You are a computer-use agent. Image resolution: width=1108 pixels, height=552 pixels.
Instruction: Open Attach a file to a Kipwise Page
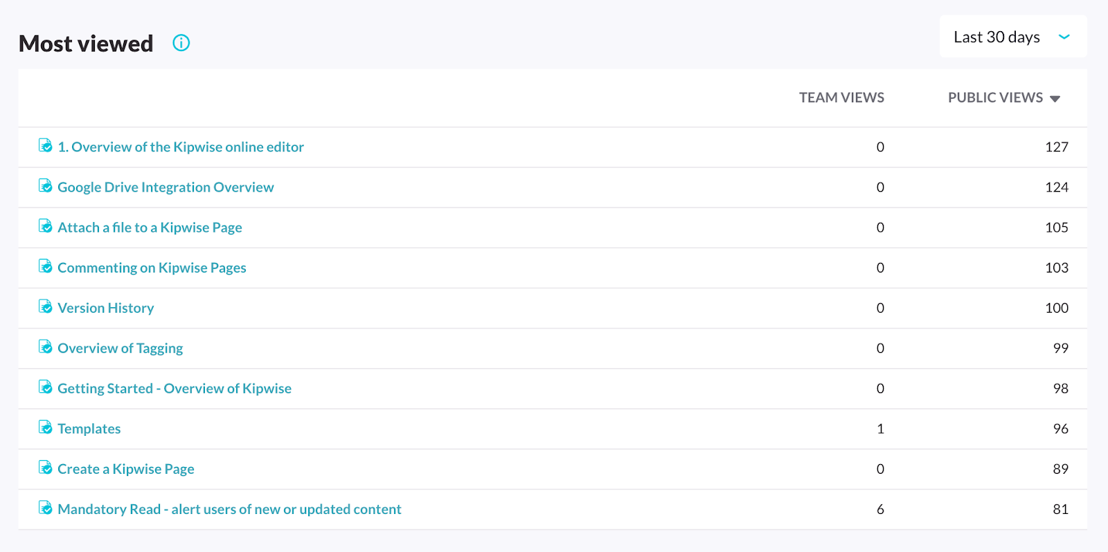[x=150, y=228]
